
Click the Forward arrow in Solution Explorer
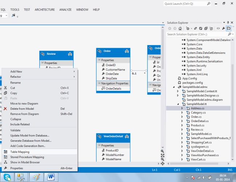175,28
